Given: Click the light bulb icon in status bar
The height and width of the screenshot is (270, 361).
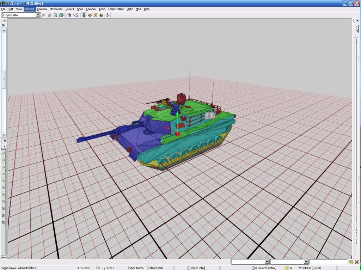Looking at the screenshot, I should [287, 268].
